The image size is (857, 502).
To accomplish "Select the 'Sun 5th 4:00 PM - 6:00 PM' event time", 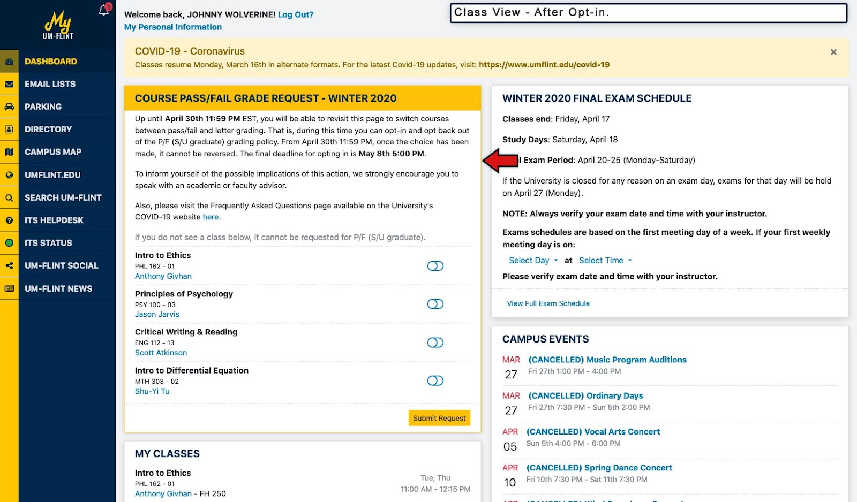I will [x=574, y=443].
